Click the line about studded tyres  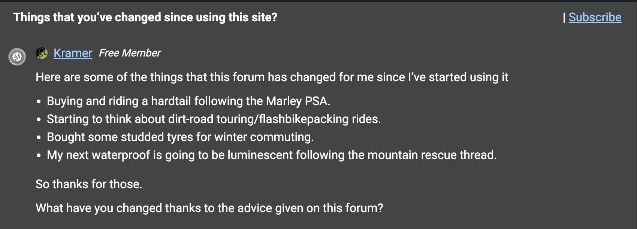point(180,137)
